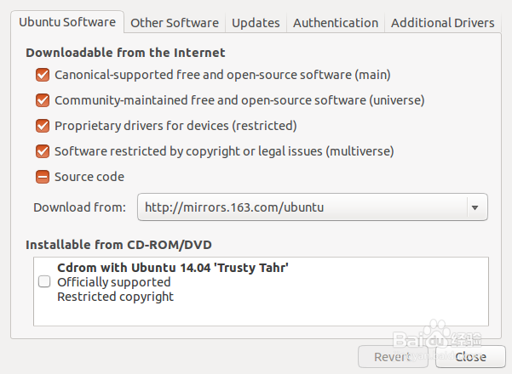Uncheck Community-maintained universe software checkbox
The image size is (512, 374).
[43, 100]
